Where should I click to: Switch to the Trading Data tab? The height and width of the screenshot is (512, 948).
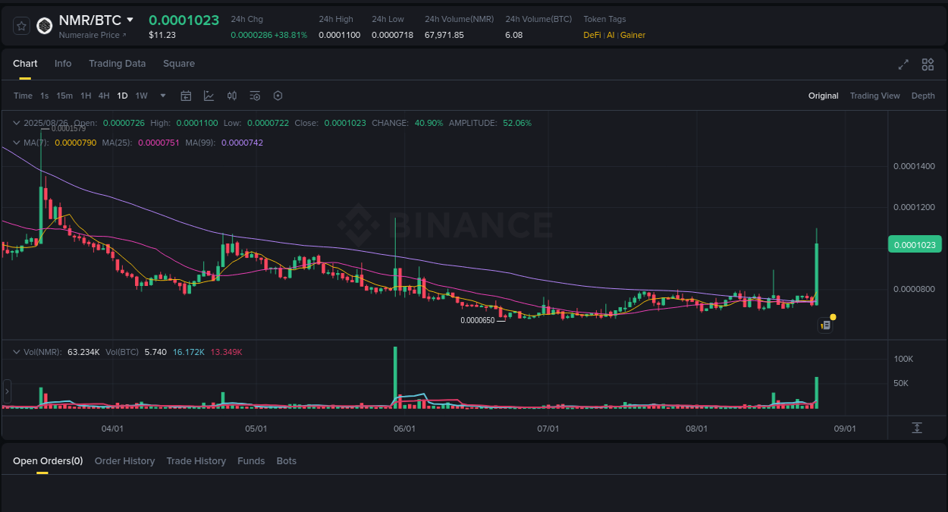tap(117, 64)
